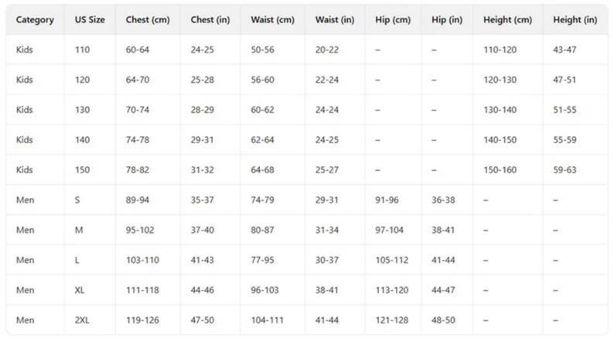
Task: Click Kids size 110 cell
Action: coord(82,50)
